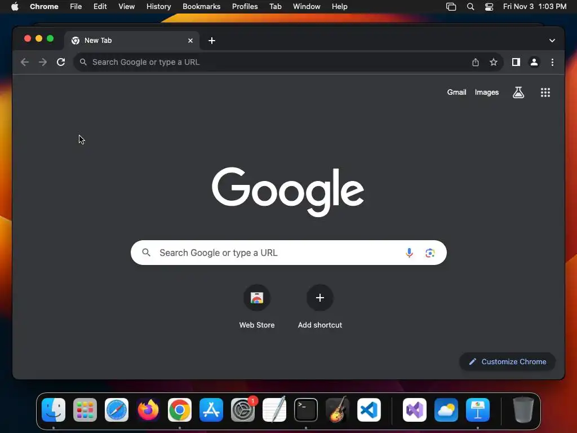Open the Help menu
This screenshot has height=433, width=577.
tap(339, 7)
